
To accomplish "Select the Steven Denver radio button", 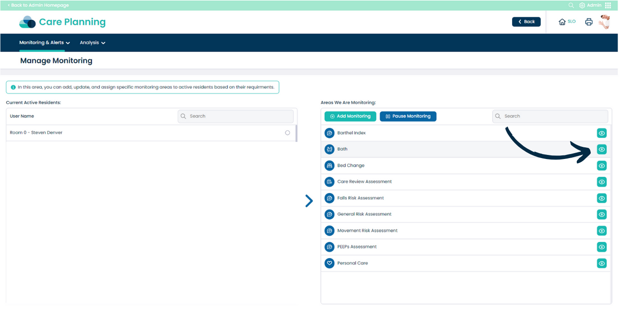I will pyautogui.click(x=287, y=132).
